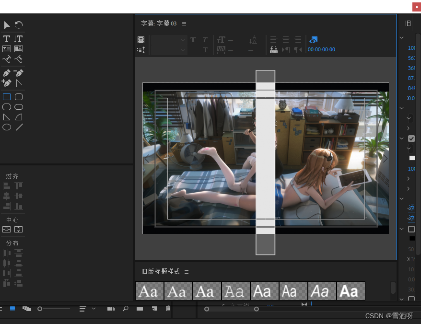Image resolution: width=421 pixels, height=324 pixels.
Task: Select the Rounded Corner Rectangle tool
Action: pyautogui.click(x=19, y=97)
